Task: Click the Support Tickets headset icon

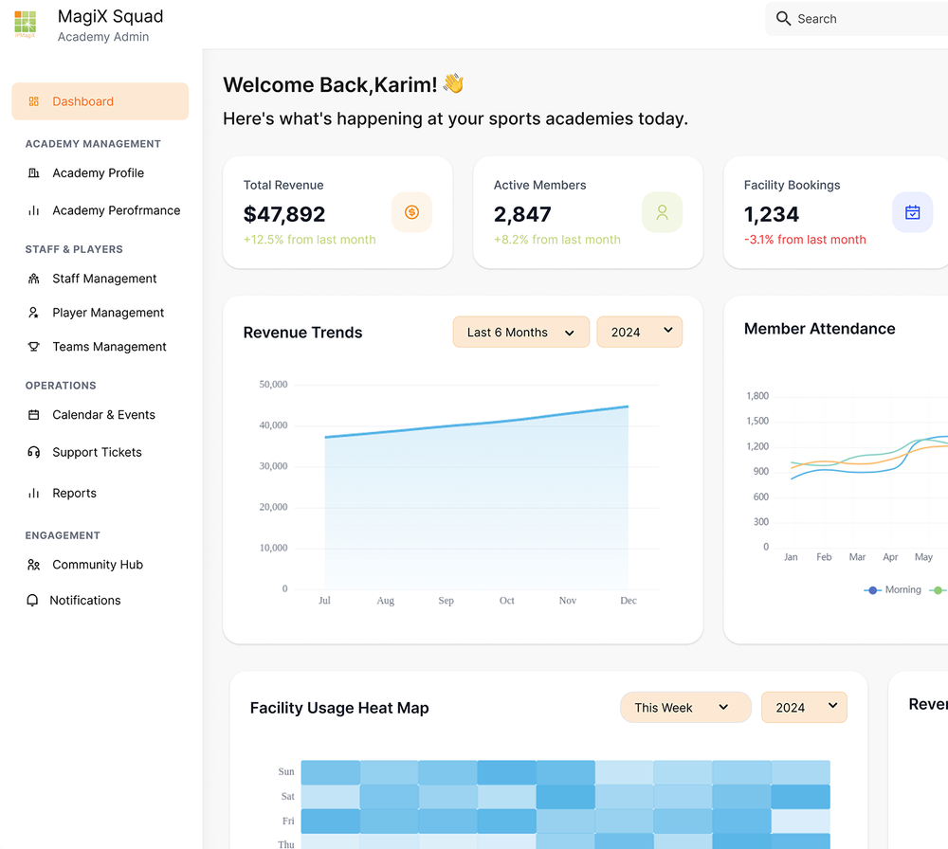Action: click(x=34, y=452)
